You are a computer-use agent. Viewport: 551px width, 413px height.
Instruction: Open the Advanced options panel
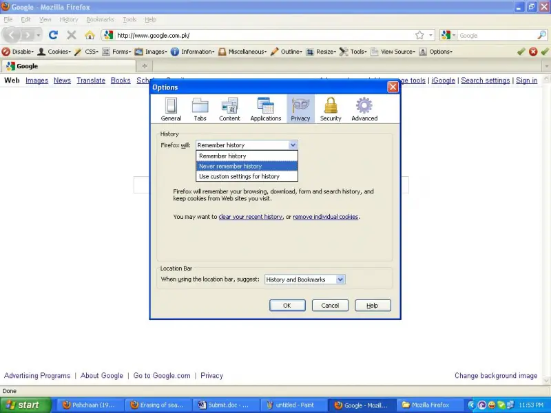[x=364, y=109]
